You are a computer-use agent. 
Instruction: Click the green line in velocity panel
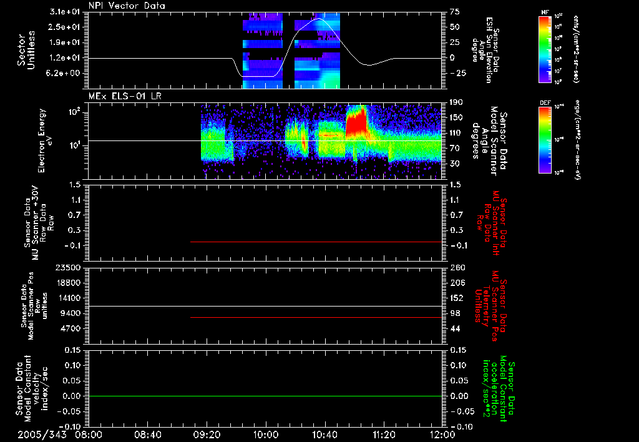265,396
